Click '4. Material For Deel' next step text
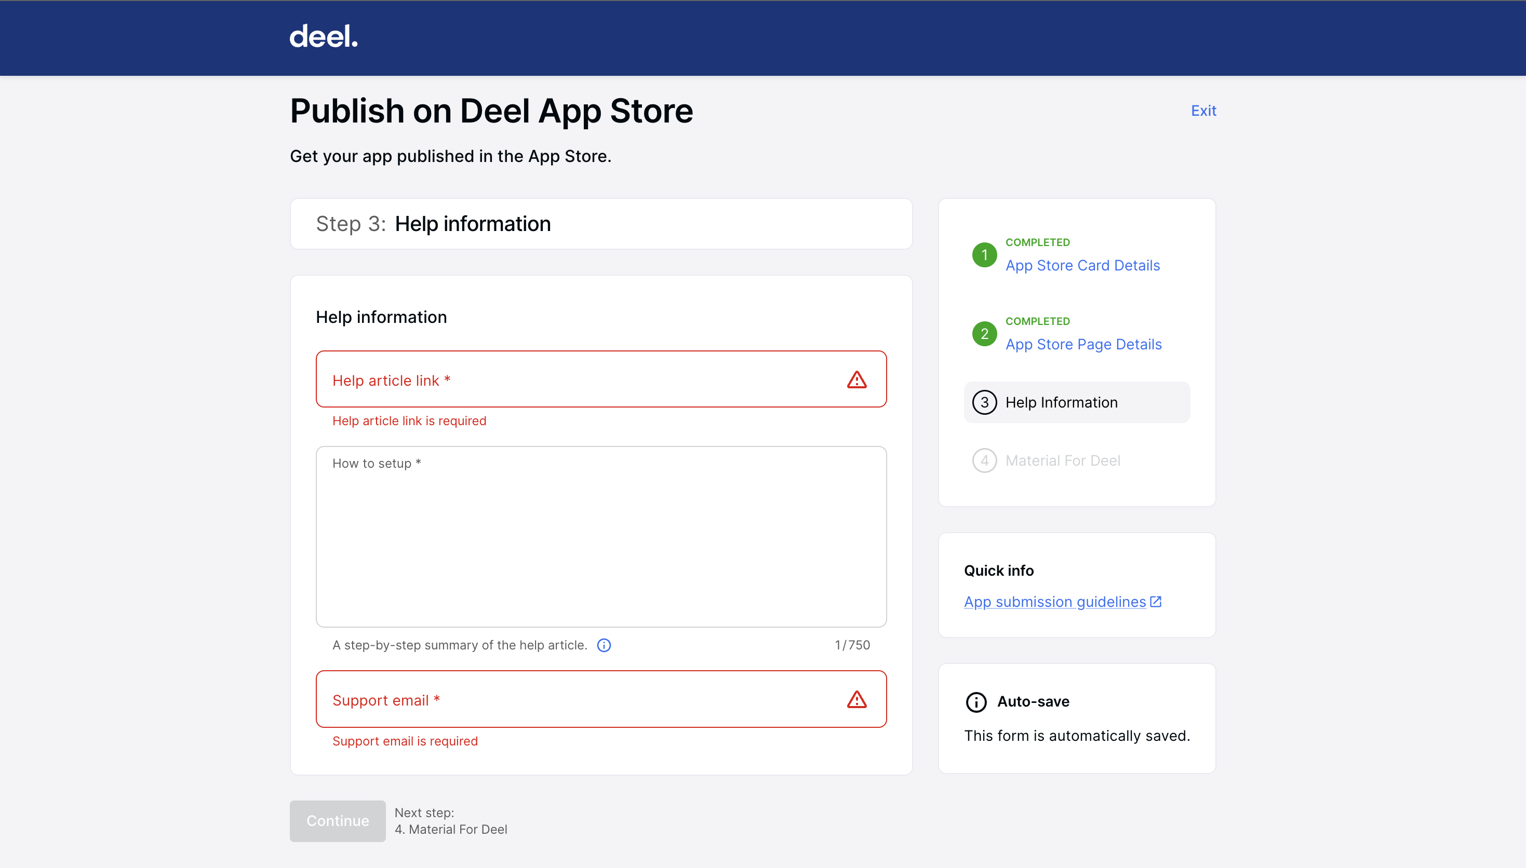Screen dimensions: 1526x868 (x=451, y=829)
